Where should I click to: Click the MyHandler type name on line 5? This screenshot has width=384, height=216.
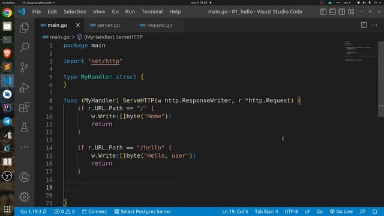[97, 77]
